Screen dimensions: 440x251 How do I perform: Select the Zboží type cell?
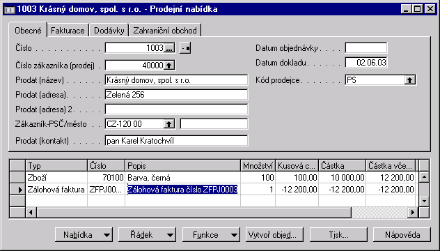[56, 178]
